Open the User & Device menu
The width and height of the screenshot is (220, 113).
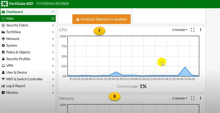(28, 72)
